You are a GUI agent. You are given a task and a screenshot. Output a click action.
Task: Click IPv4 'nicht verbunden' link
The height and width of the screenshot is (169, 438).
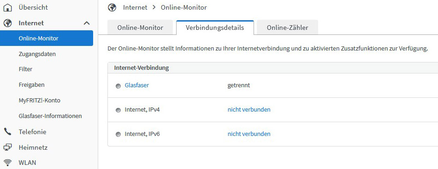249,110
